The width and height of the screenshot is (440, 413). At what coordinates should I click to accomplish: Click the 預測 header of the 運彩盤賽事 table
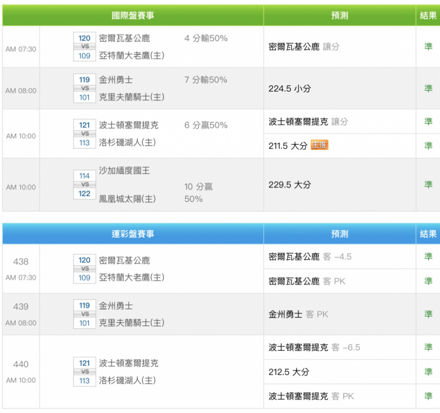[x=340, y=234]
